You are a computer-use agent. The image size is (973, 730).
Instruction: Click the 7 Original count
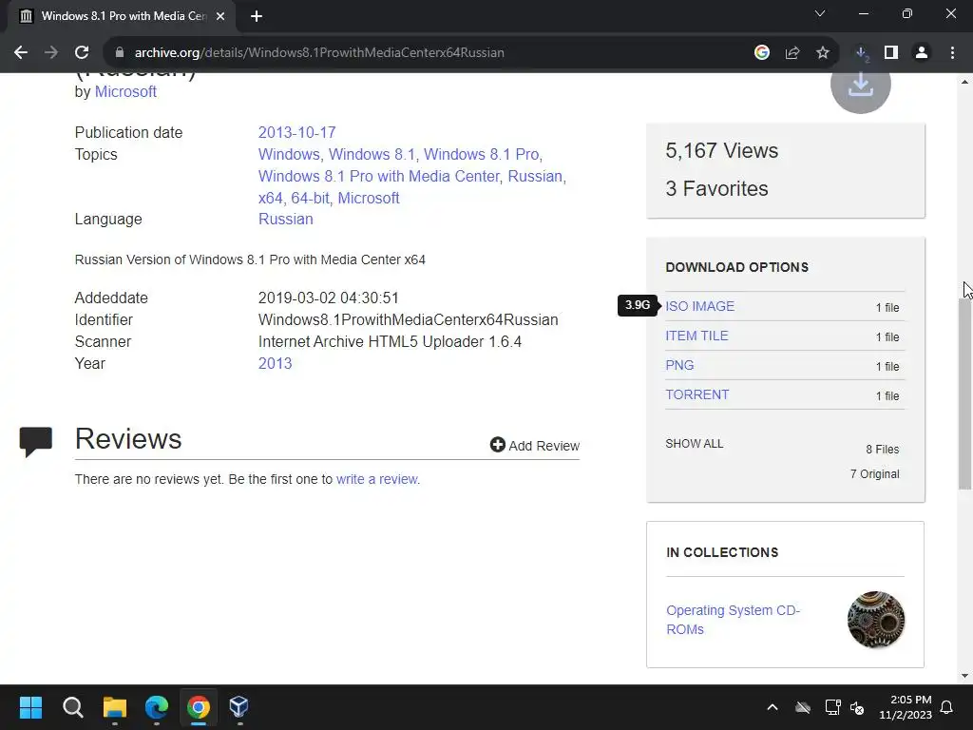874,474
